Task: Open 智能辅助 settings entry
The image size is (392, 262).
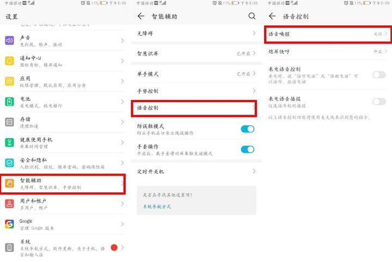Action: 63,184
